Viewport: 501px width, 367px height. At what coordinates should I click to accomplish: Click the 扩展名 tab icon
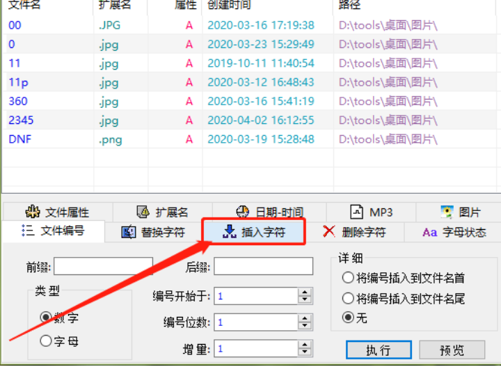(143, 212)
